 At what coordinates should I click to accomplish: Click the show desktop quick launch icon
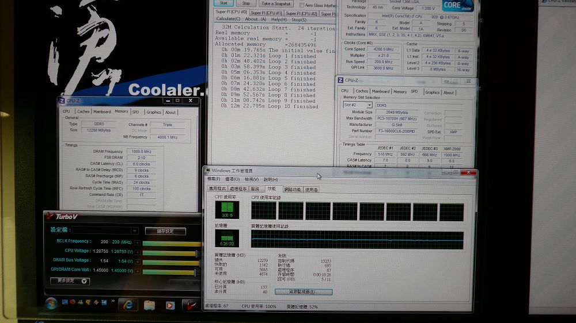tap(65, 302)
